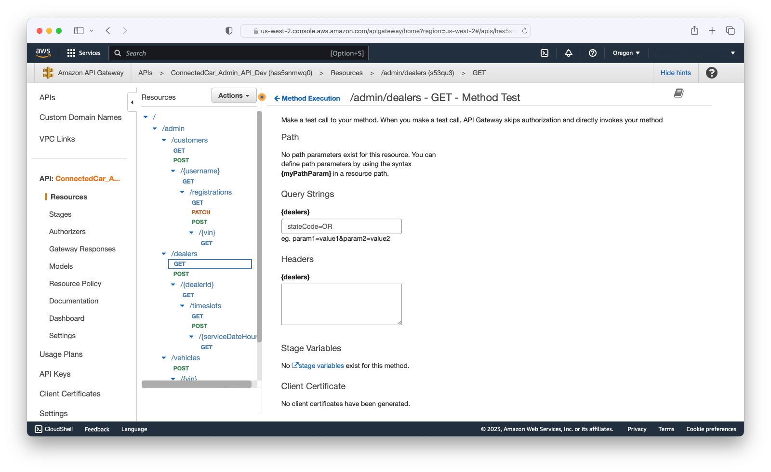Open the notifications bell

pyautogui.click(x=569, y=53)
